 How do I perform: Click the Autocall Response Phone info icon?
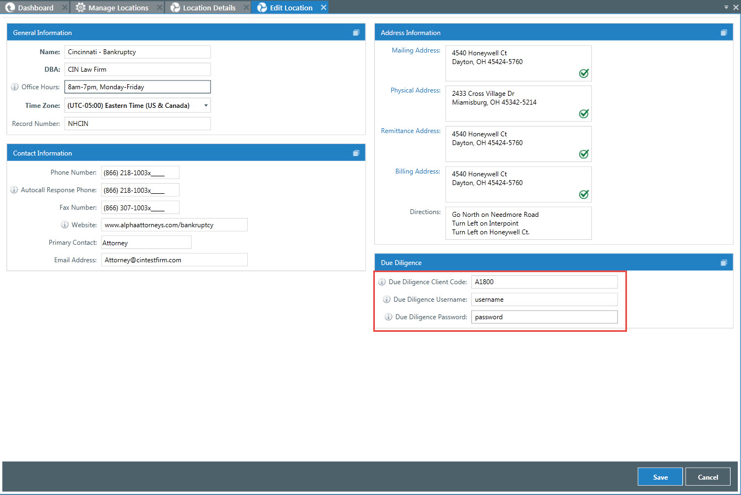point(14,190)
